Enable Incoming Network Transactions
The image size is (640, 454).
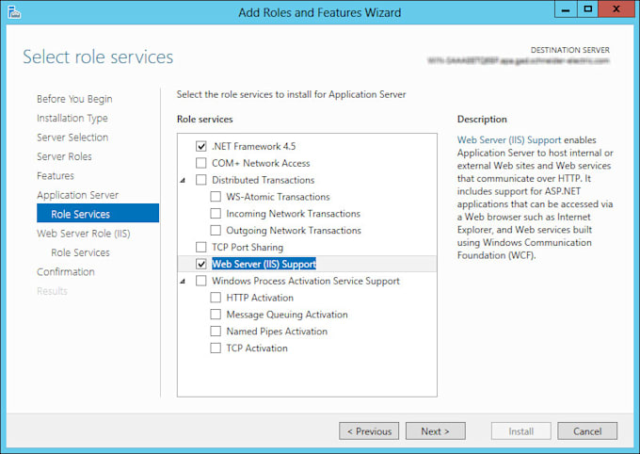(216, 213)
